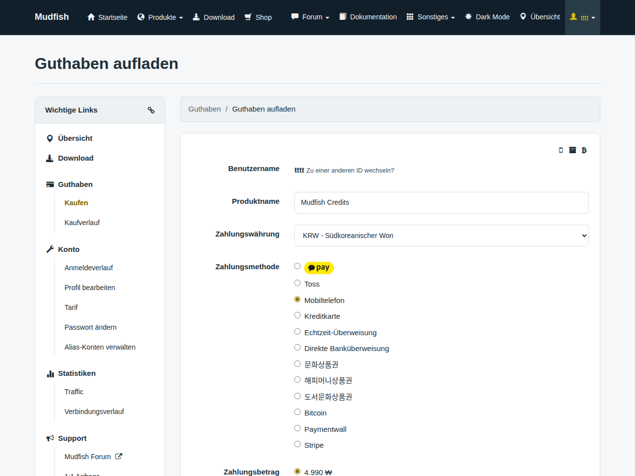Viewport: 635px width, 476px height.
Task: Click the Produktname input field
Action: click(x=442, y=203)
